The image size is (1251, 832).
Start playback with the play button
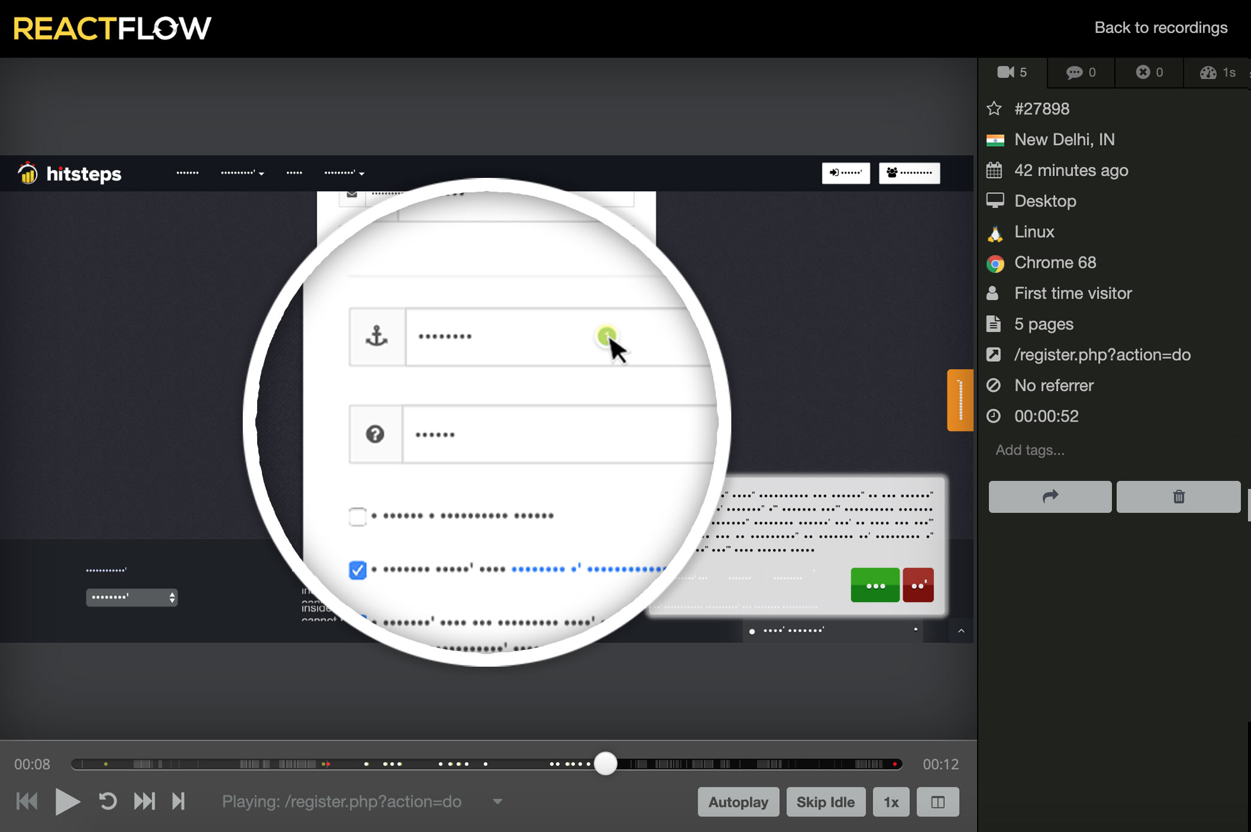coord(67,801)
